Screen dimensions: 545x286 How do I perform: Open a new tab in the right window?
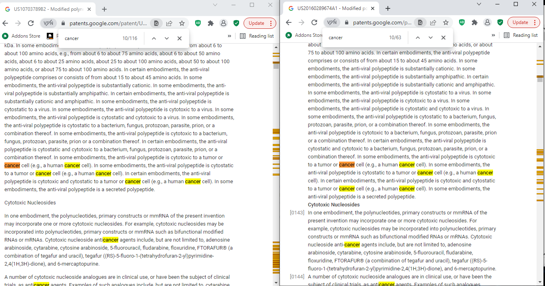pos(387,8)
